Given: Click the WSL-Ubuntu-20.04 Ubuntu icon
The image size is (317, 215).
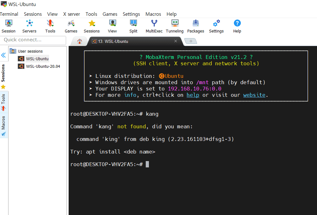Looking at the screenshot, I should coord(21,66).
